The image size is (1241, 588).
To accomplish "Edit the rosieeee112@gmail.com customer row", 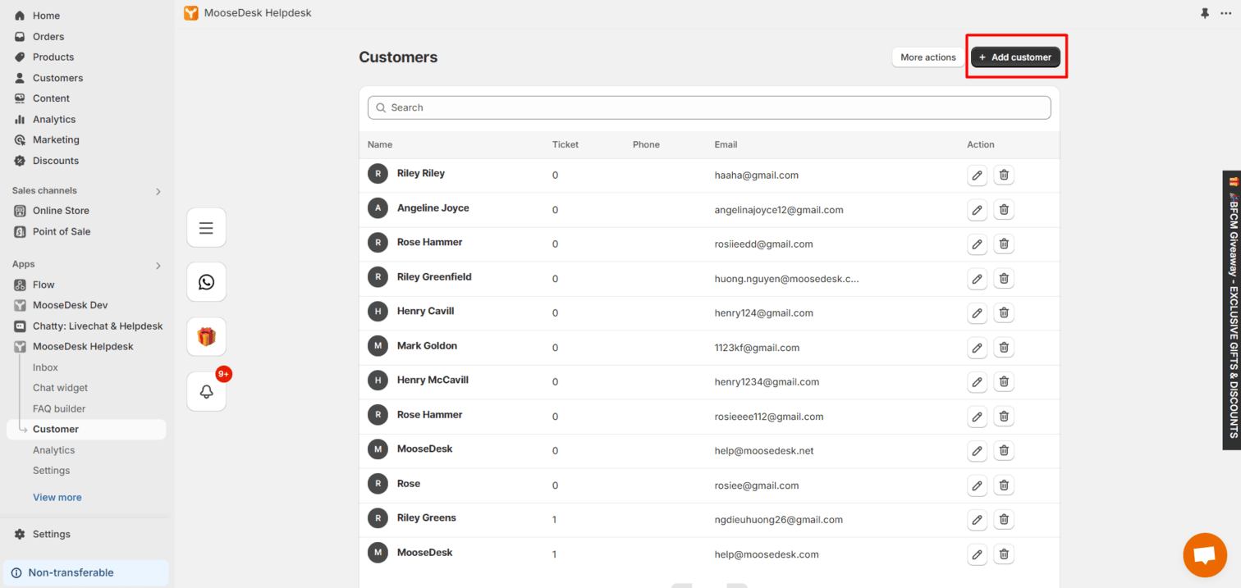I will 977,416.
